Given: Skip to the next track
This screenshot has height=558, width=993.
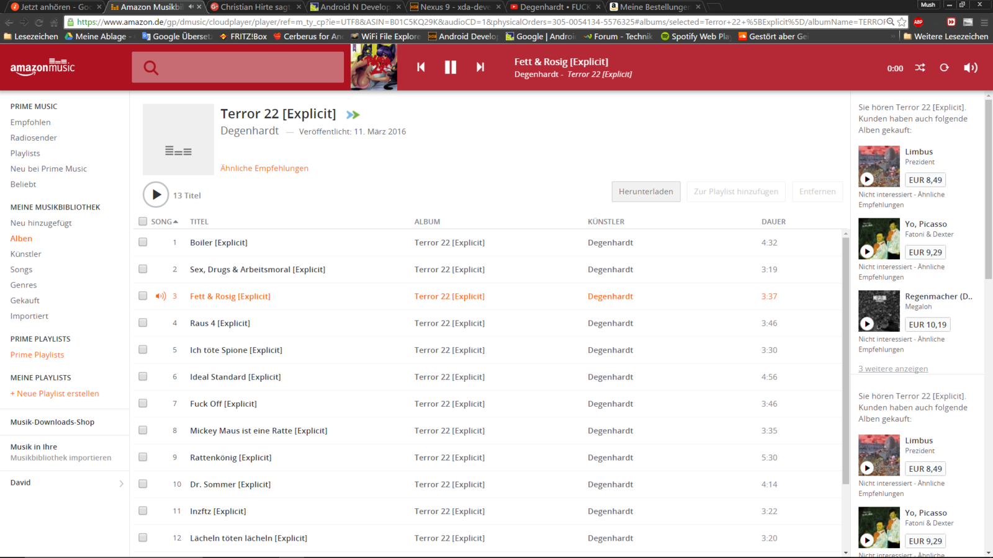Looking at the screenshot, I should pyautogui.click(x=480, y=67).
